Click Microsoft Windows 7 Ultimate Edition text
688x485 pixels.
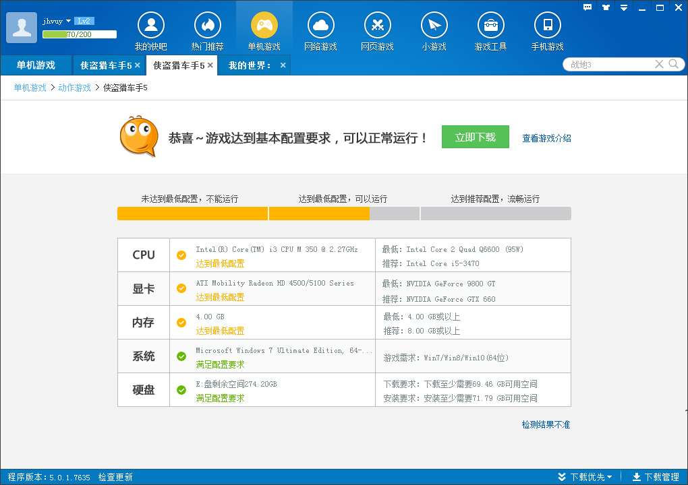(x=284, y=350)
